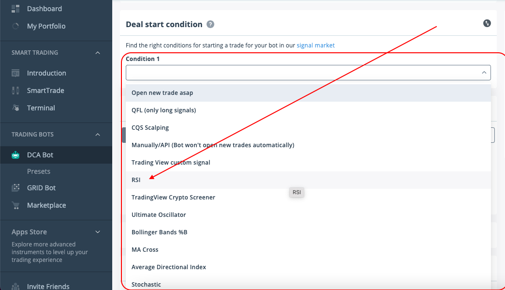The image size is (505, 290).
Task: Click the Condition 1 input field
Action: click(300, 73)
